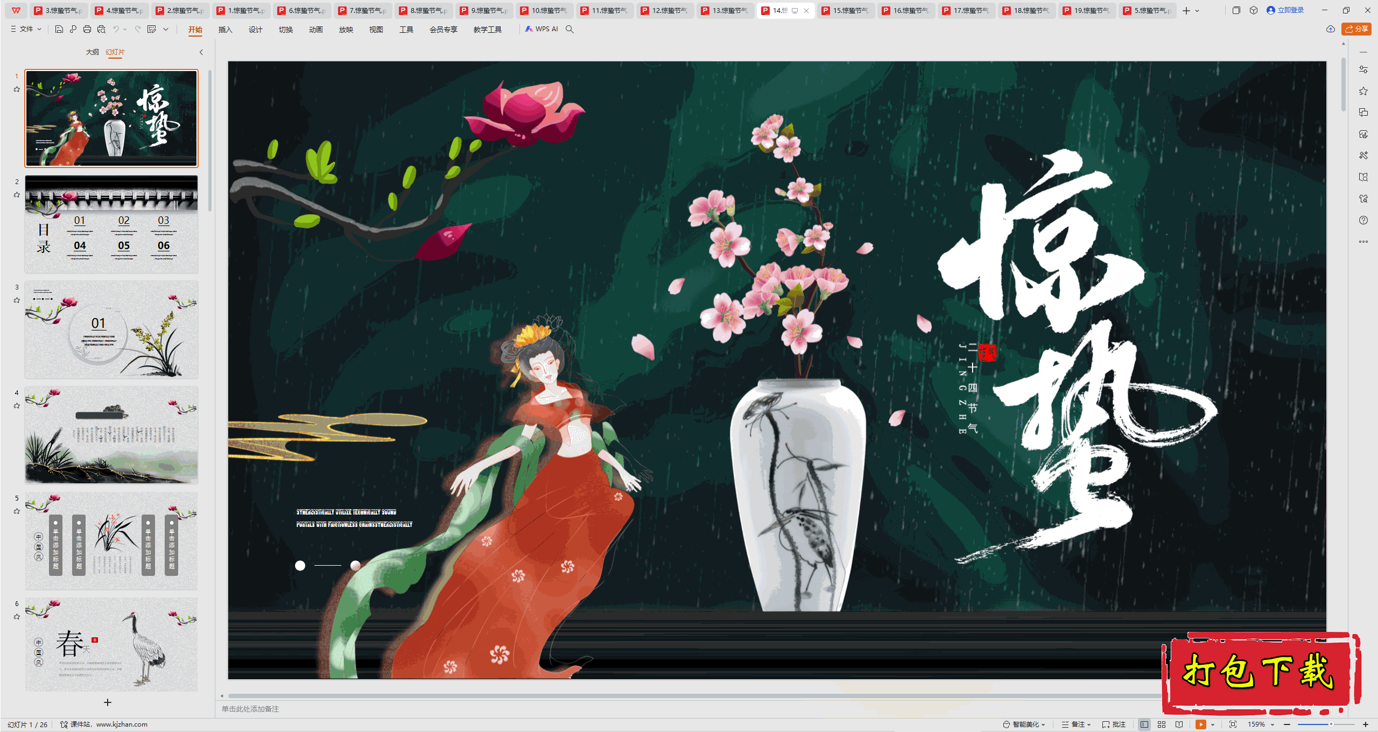The width and height of the screenshot is (1378, 732).
Task: Open object properties sliders in right sidebar
Action: (1363, 69)
